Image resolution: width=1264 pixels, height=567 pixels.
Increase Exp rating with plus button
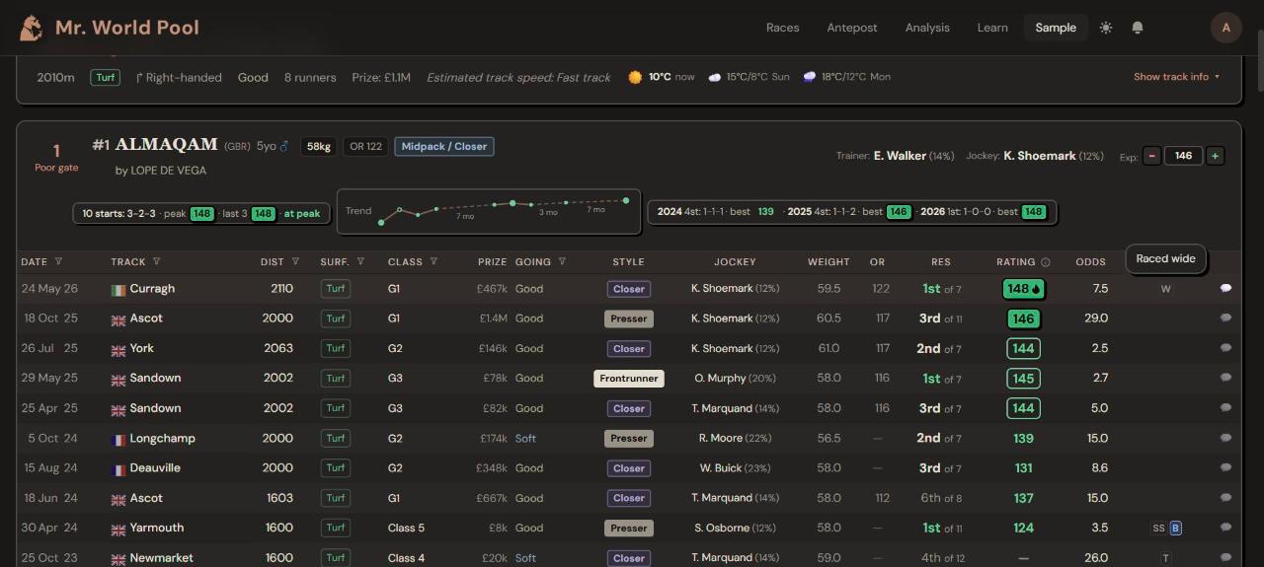pyautogui.click(x=1216, y=156)
